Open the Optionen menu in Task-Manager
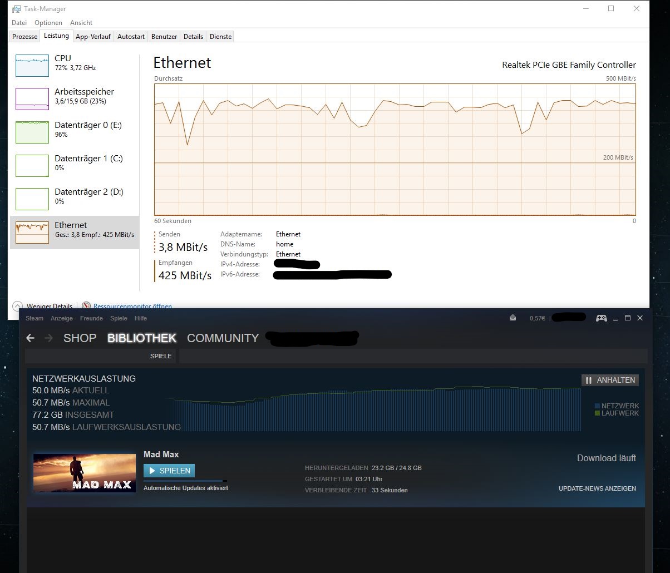This screenshot has height=573, width=670. (x=48, y=23)
